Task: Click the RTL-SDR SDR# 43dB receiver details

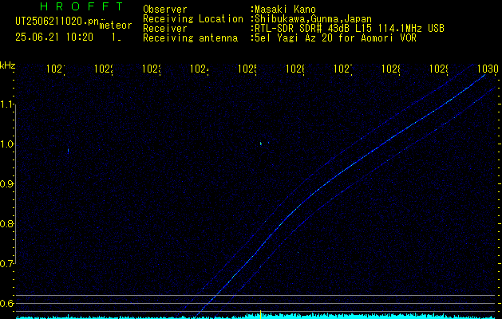Action: click(348, 29)
